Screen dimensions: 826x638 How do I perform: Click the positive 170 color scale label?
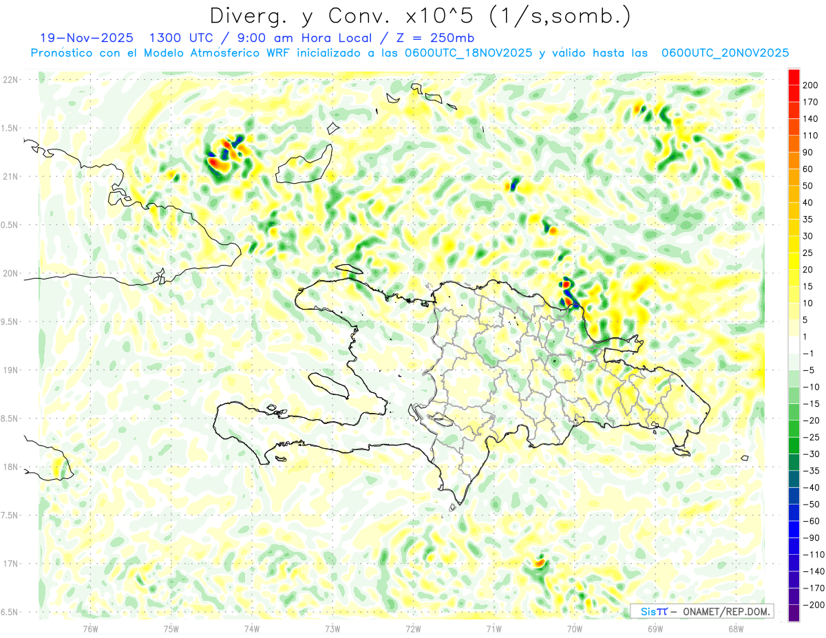[x=811, y=103]
